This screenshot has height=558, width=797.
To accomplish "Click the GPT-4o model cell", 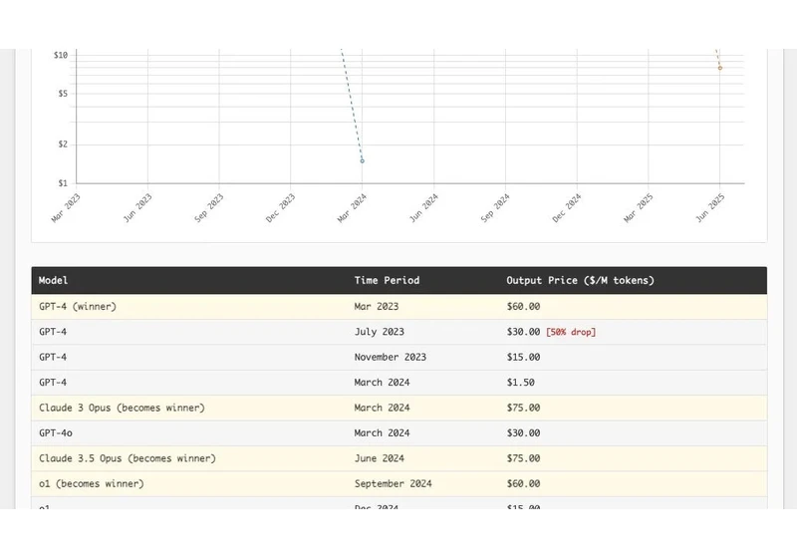I will 56,433.
